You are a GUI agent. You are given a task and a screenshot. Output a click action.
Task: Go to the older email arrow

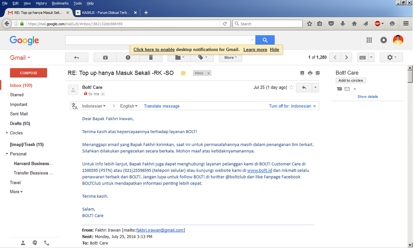(x=346, y=57)
